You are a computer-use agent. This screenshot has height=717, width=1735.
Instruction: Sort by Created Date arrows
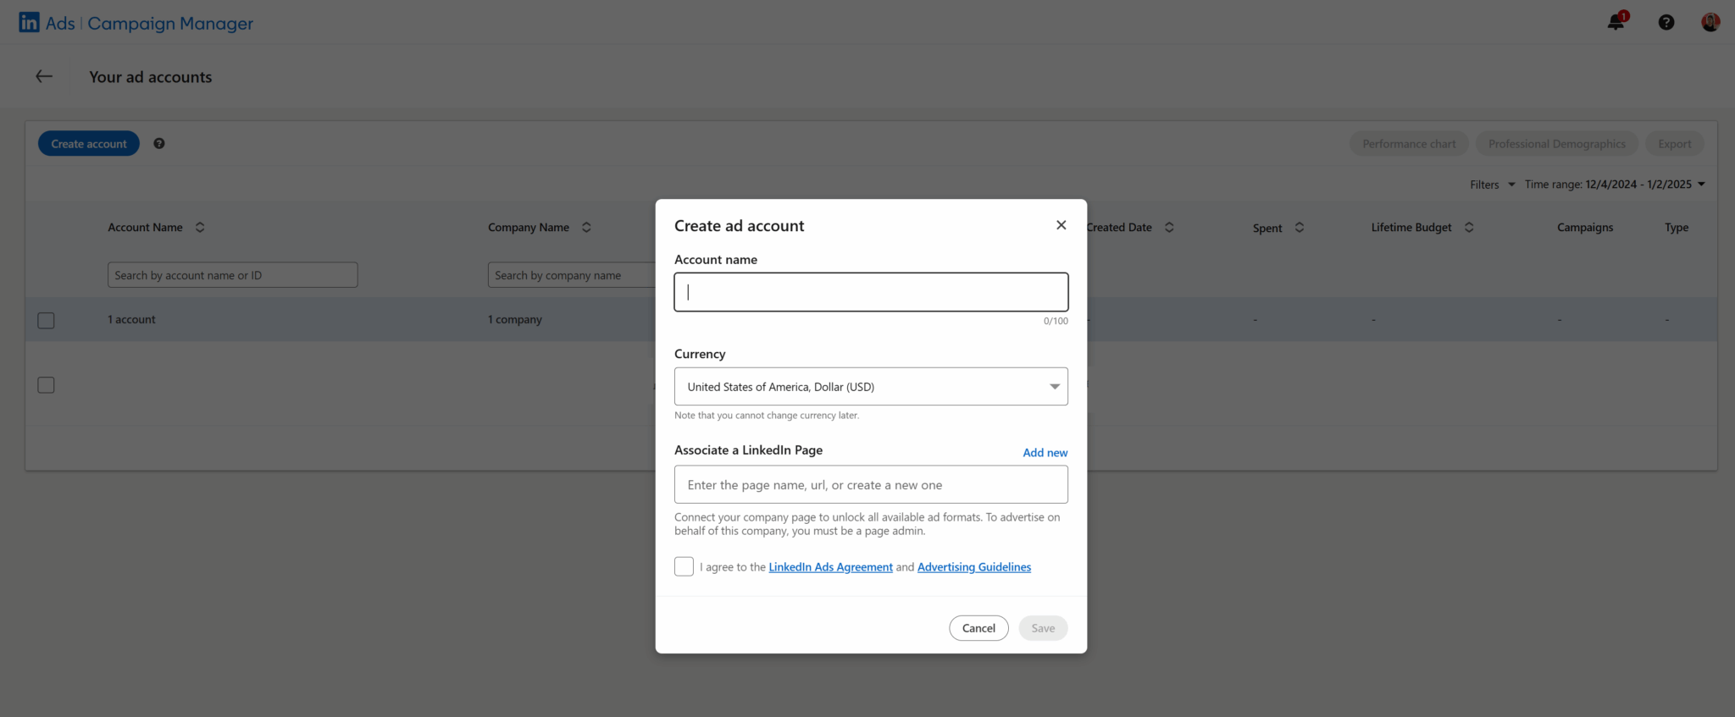coord(1169,227)
